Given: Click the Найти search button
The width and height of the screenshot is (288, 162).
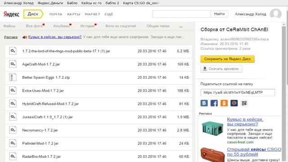Looking at the screenshot, I should (219, 14).
